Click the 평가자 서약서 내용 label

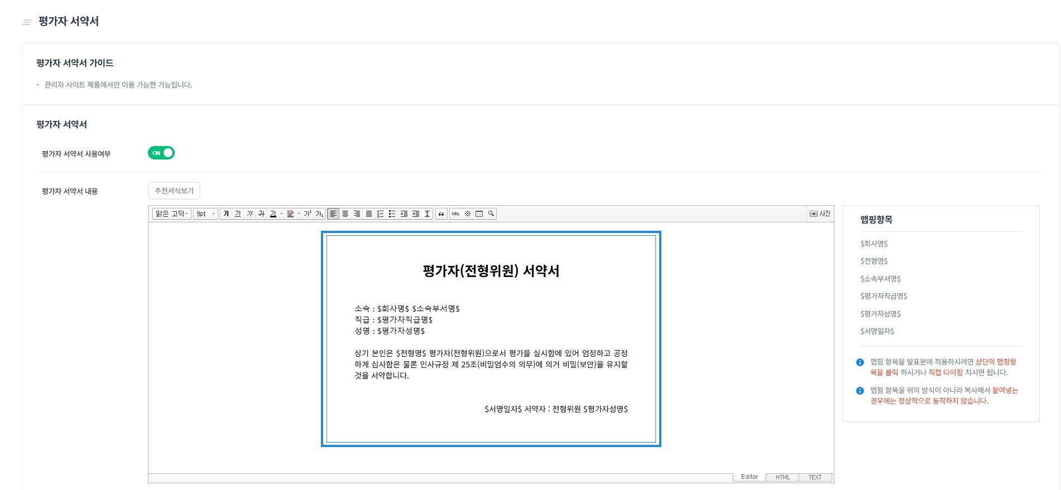pos(70,191)
